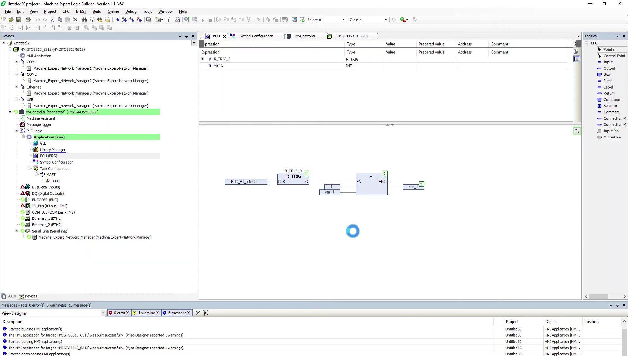Switch to the POUs bottom tab

[9, 296]
